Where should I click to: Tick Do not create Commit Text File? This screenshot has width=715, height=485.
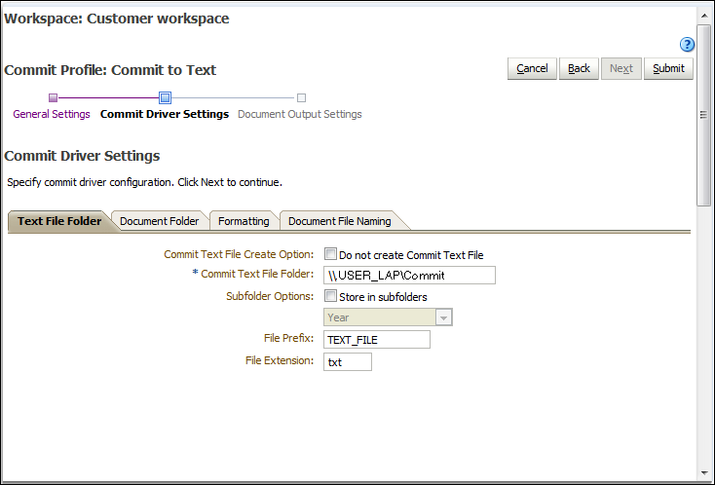pos(330,254)
